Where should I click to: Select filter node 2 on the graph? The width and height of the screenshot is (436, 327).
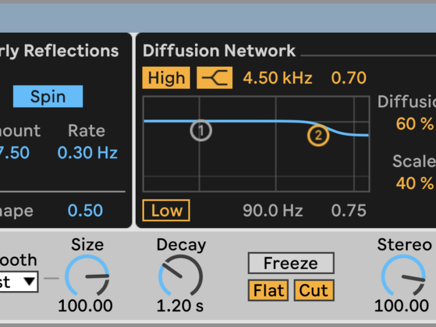318,135
